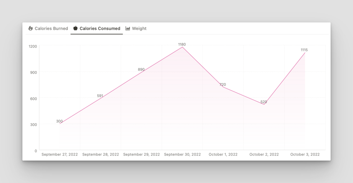The image size is (353, 183).
Task: Click the area-chart icon beside Weight
Action: coord(128,29)
